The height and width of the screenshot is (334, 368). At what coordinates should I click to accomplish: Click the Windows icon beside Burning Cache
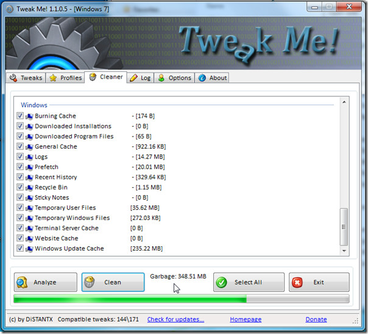29,116
